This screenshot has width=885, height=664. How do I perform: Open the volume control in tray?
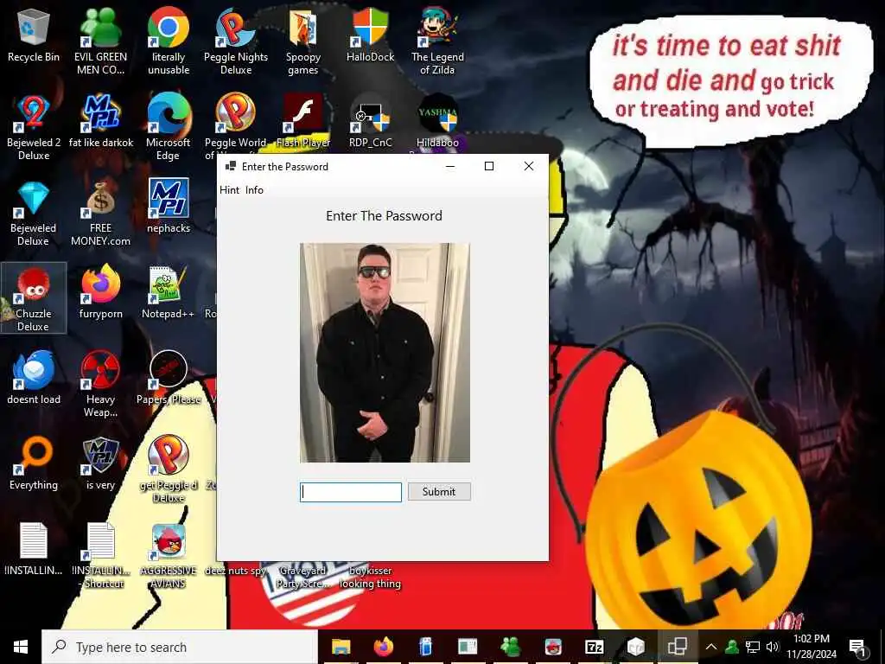[x=773, y=647]
